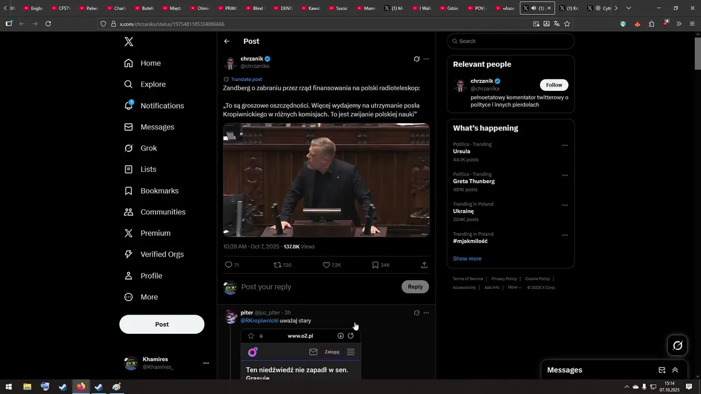Viewport: 701px width, 394px height.
Task: Open the Ursula trending topic
Action: 462,152
